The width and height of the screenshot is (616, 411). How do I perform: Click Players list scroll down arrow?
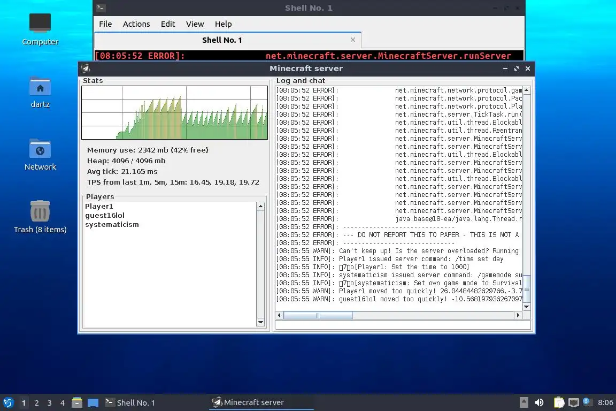pos(260,322)
